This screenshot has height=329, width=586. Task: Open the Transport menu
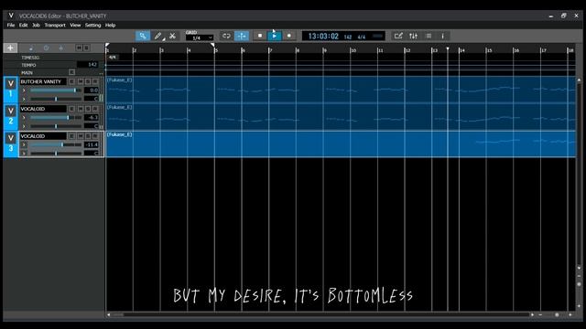click(x=55, y=25)
